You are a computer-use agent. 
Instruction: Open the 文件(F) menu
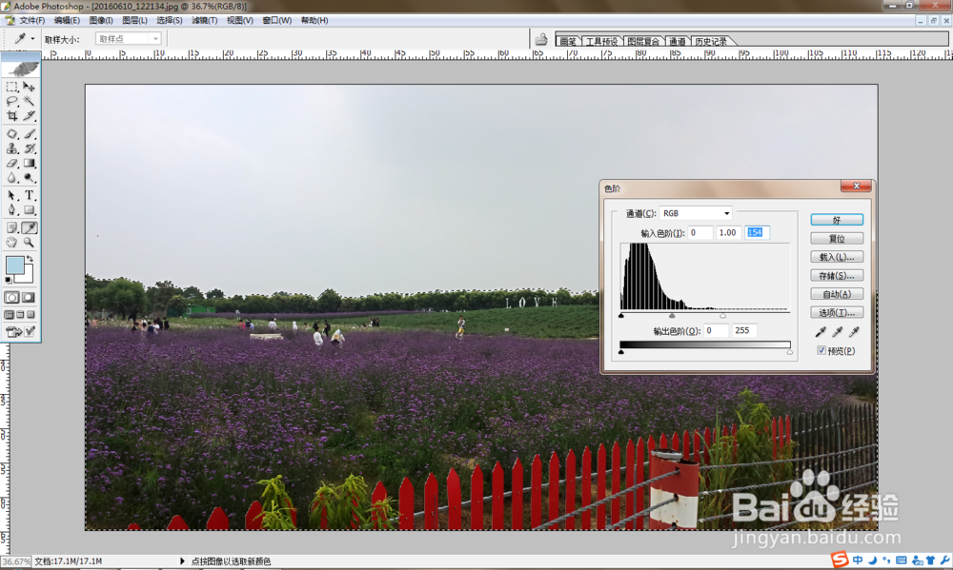pyautogui.click(x=32, y=21)
